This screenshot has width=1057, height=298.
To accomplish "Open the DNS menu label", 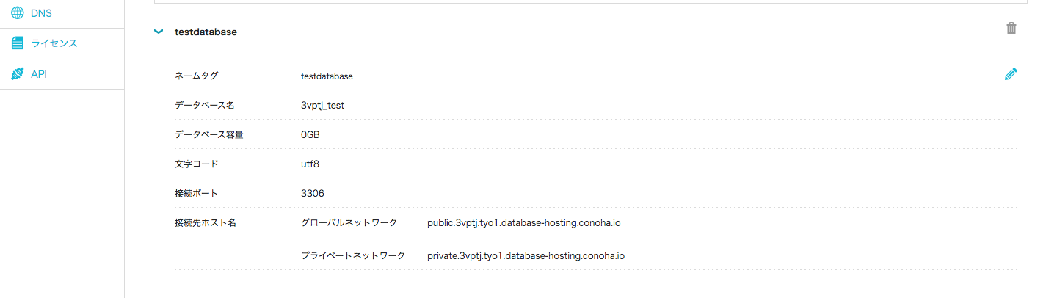I will 41,13.
